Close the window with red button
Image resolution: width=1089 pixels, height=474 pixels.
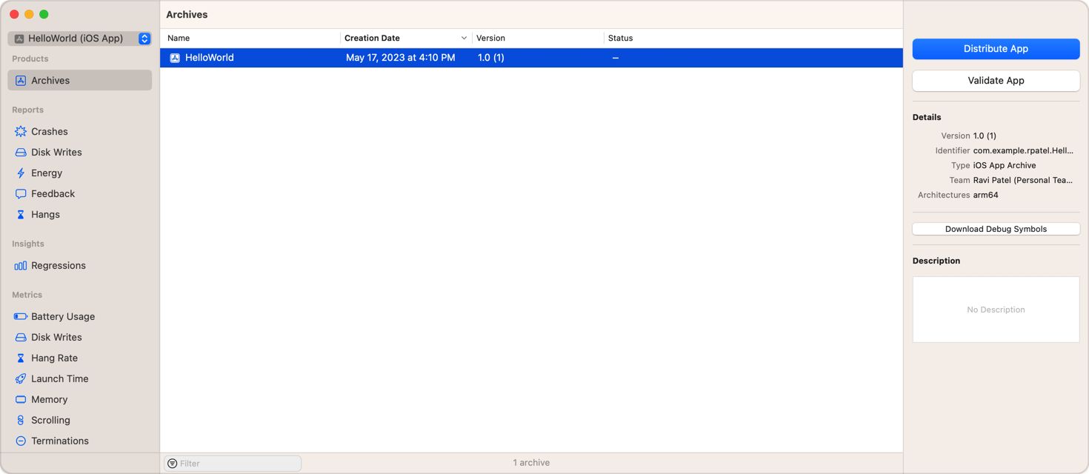click(x=14, y=14)
